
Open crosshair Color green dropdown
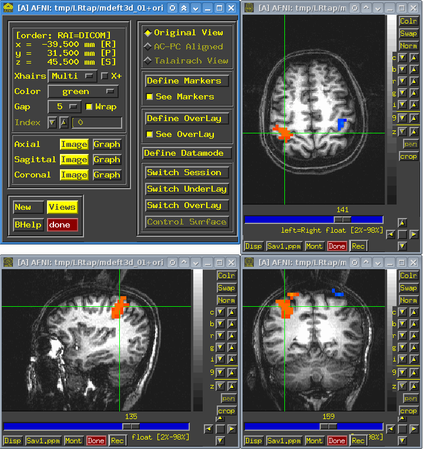(x=83, y=92)
